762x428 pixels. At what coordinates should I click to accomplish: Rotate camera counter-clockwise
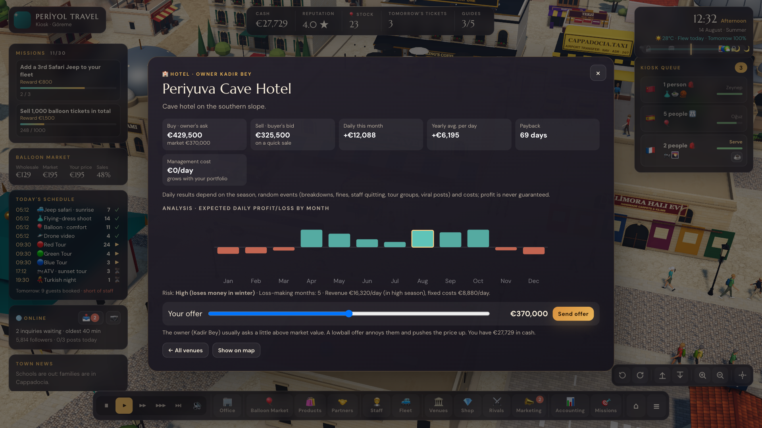click(622, 375)
